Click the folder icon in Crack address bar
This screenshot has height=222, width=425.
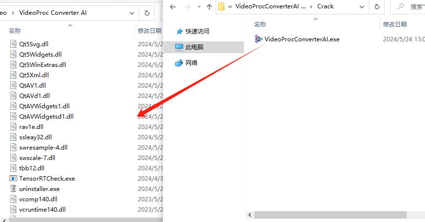click(222, 6)
